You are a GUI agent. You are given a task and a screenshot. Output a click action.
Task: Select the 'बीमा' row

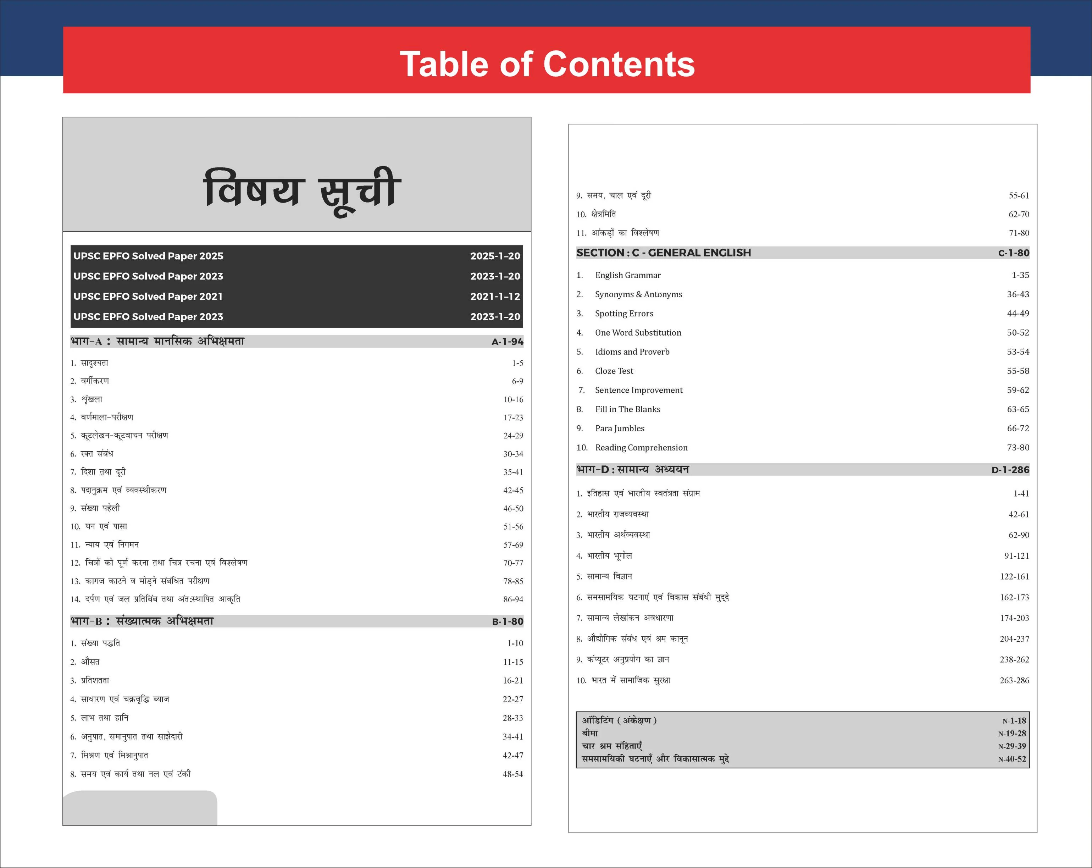tap(804, 733)
